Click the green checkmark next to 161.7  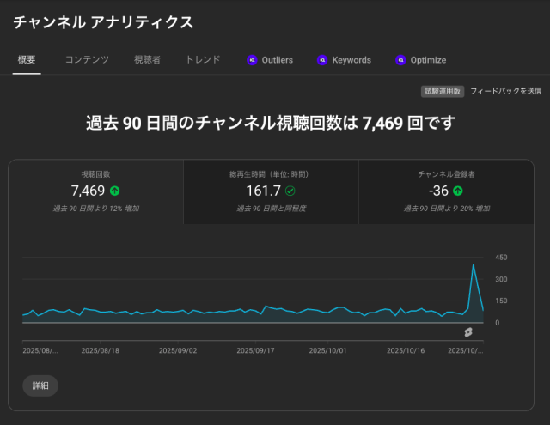click(x=290, y=191)
